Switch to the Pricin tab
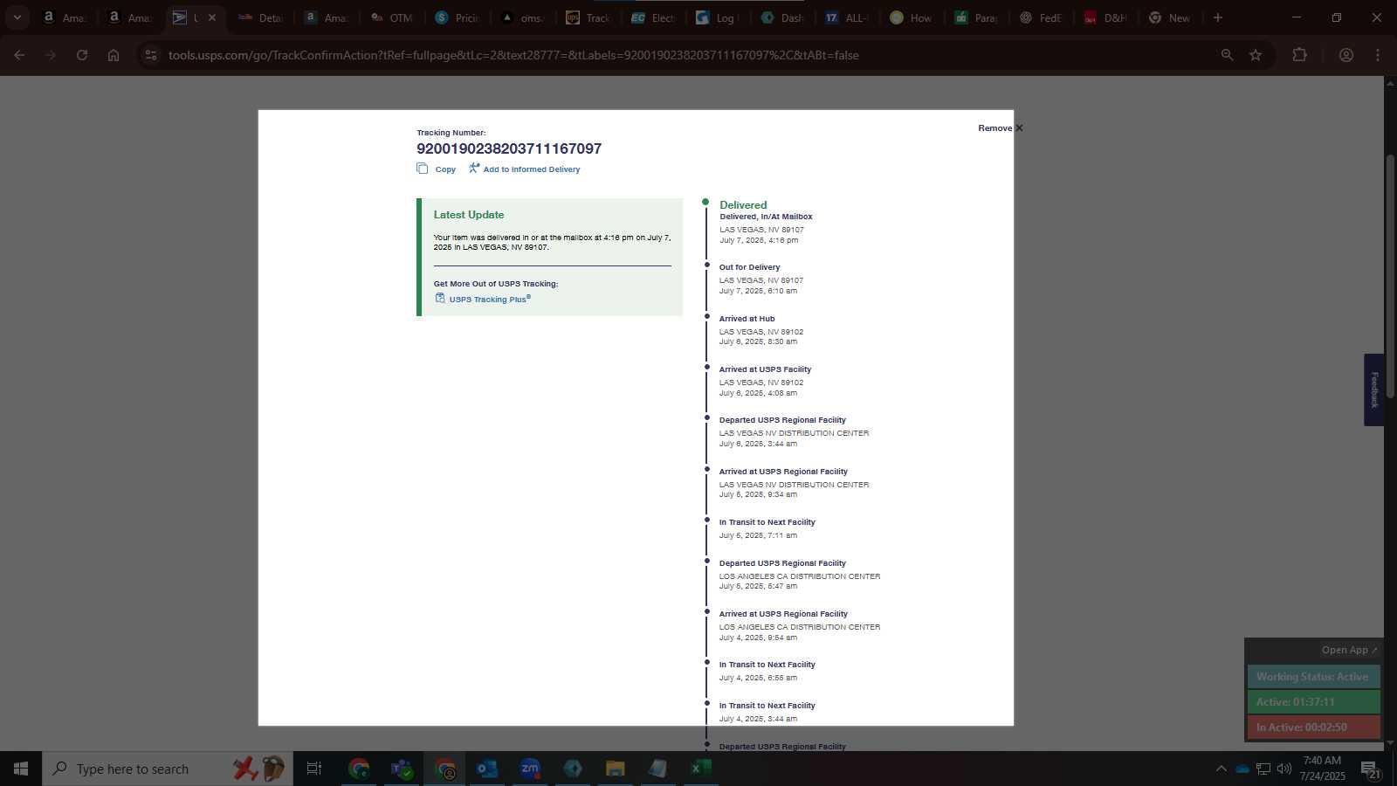Viewport: 1397px width, 786px height. (x=458, y=17)
